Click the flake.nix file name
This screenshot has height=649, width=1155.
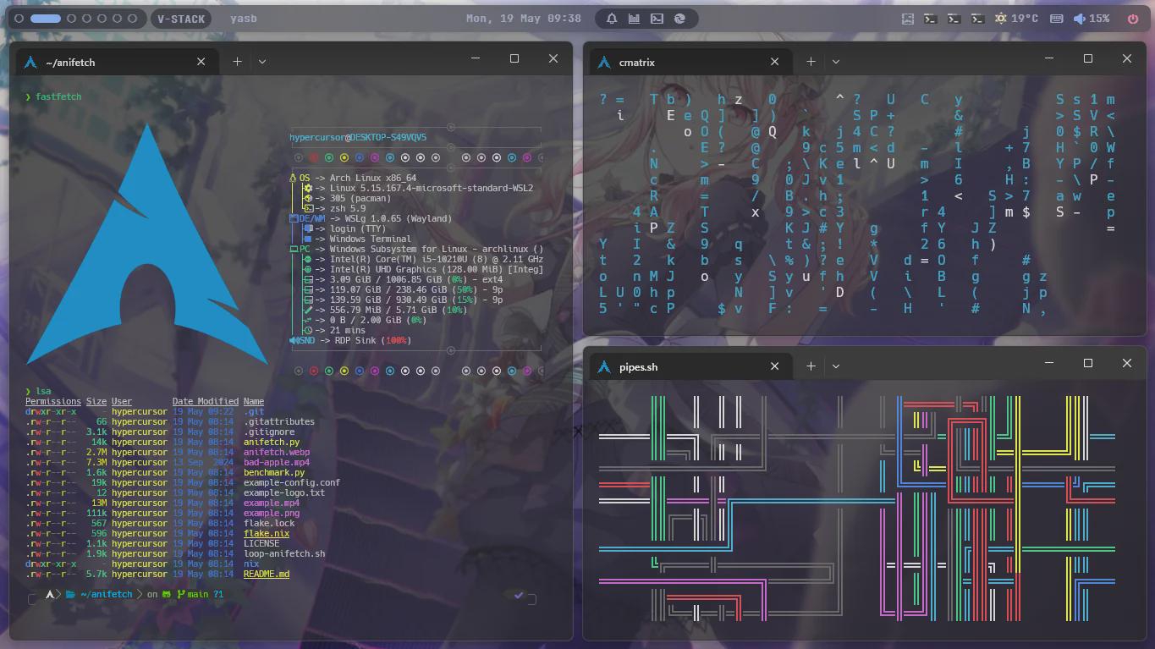[267, 533]
